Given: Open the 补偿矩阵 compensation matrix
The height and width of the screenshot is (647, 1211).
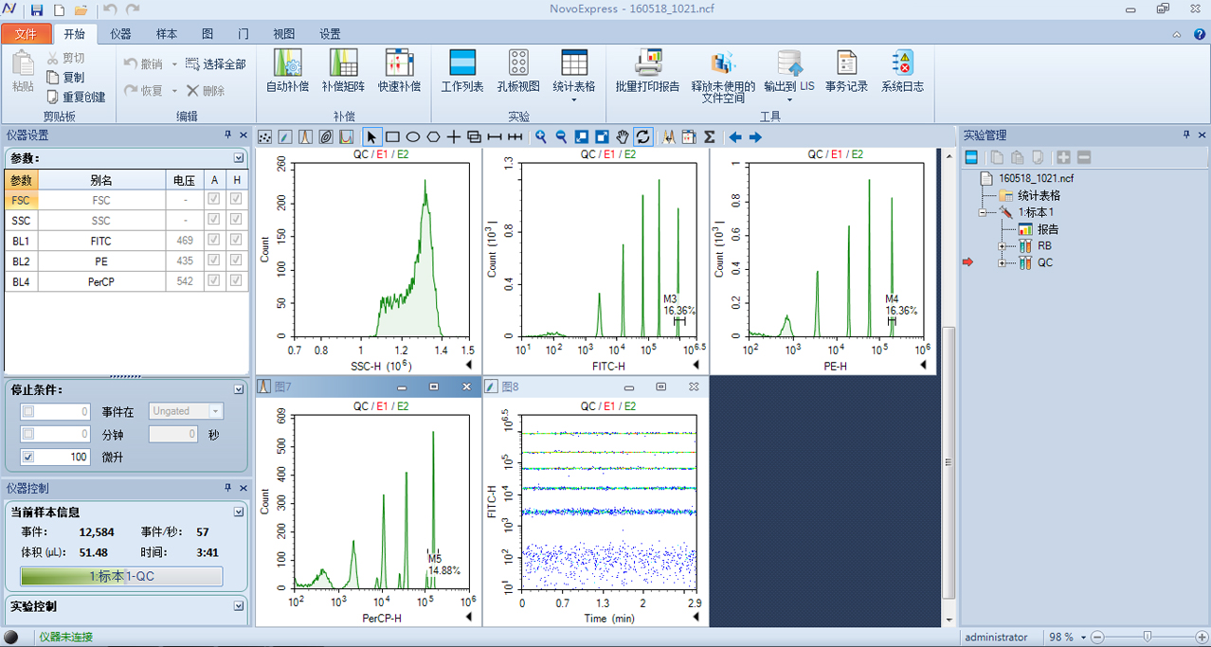Looking at the screenshot, I should click(x=343, y=71).
